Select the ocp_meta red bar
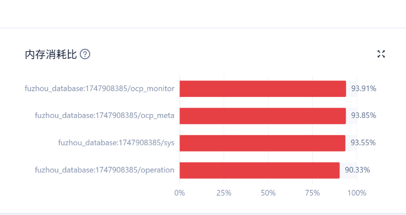This screenshot has height=215, width=406. point(263,116)
